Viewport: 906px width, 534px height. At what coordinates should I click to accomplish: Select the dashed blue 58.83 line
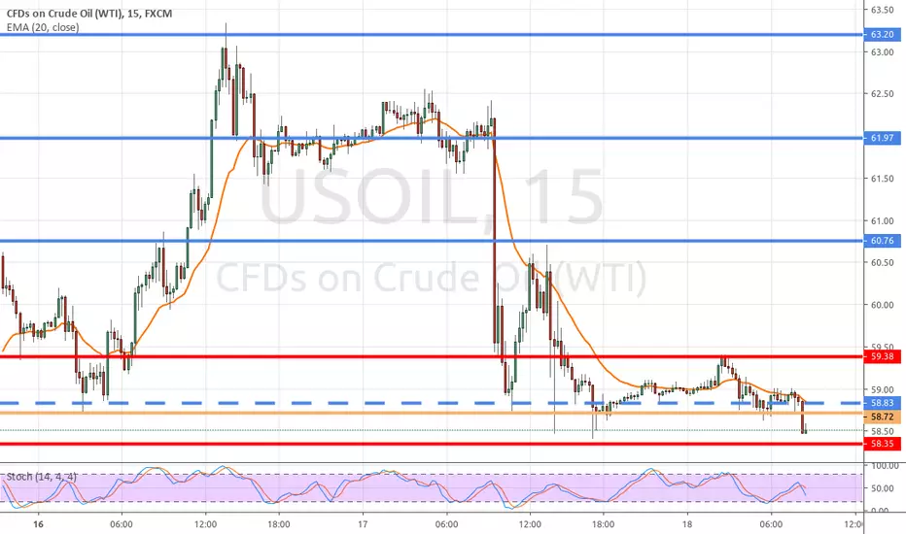tap(432, 403)
